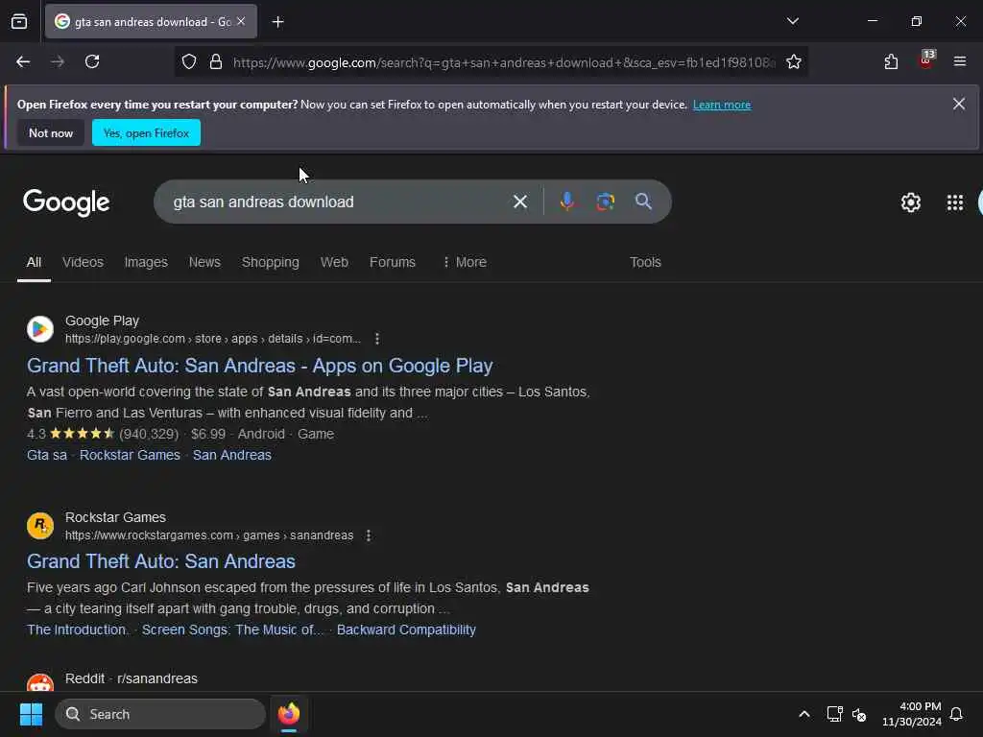Open Google apps grid

tap(955, 202)
